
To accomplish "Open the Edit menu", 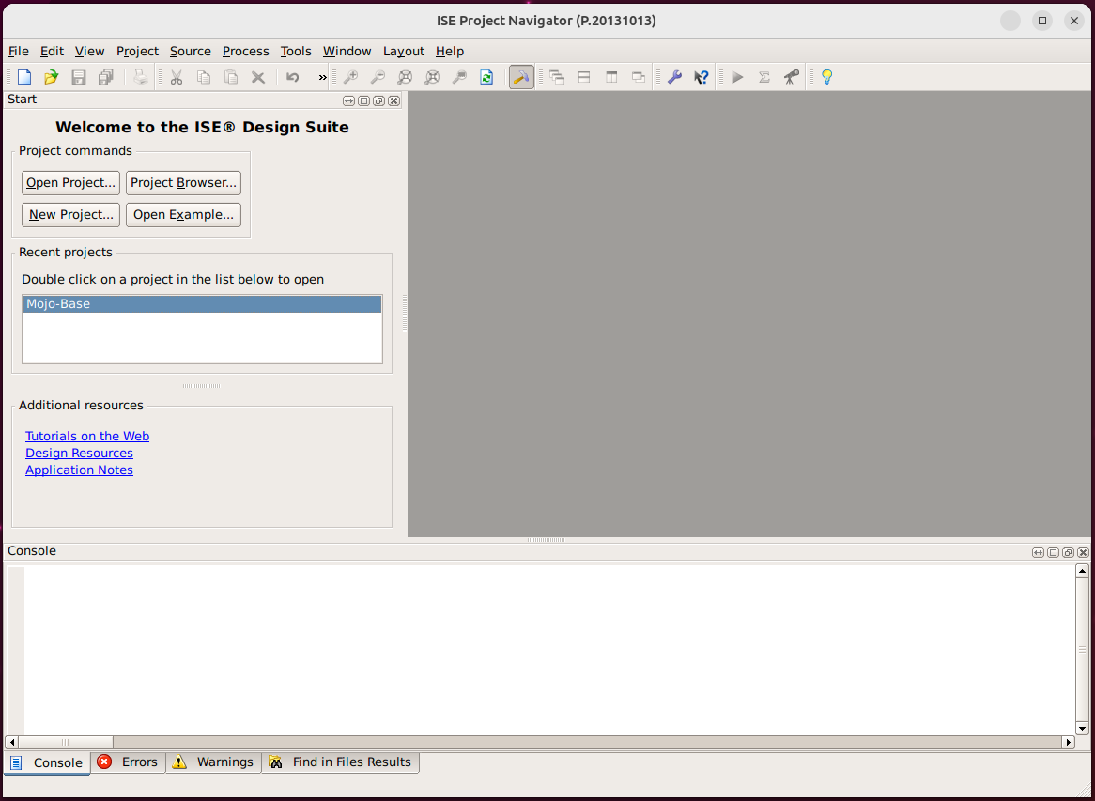I will pos(52,51).
